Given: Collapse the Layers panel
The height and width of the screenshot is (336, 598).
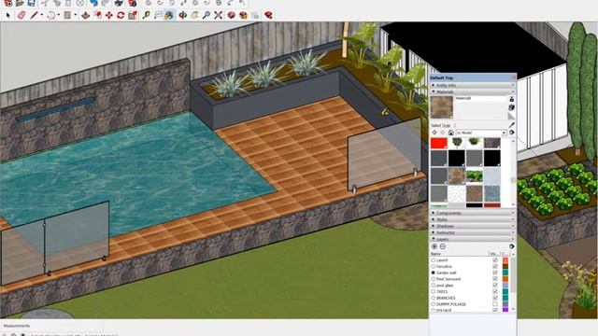Looking at the screenshot, I should (x=473, y=239).
